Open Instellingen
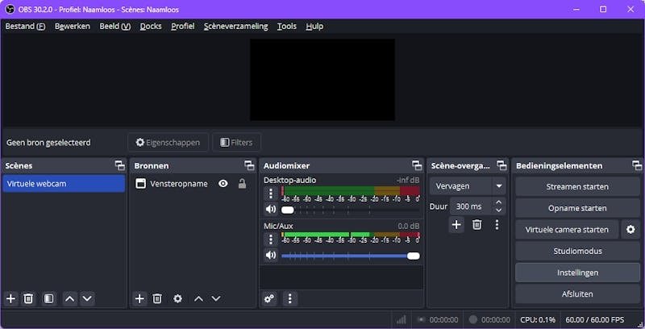Screen dimensions: 645x329 pos(577,273)
